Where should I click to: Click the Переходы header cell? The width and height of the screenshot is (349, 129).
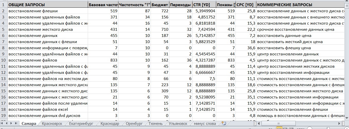(x=181, y=5)
